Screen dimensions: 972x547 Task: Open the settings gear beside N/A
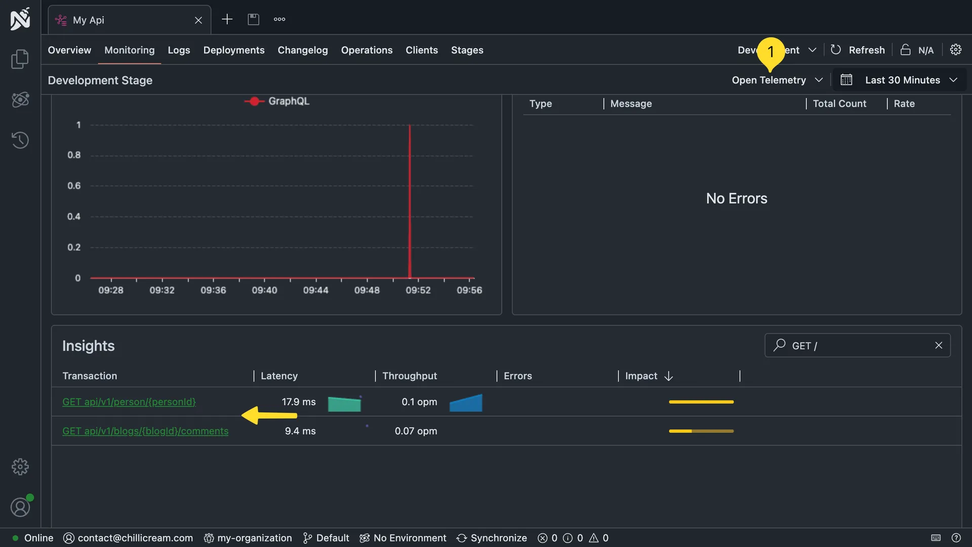(x=955, y=50)
